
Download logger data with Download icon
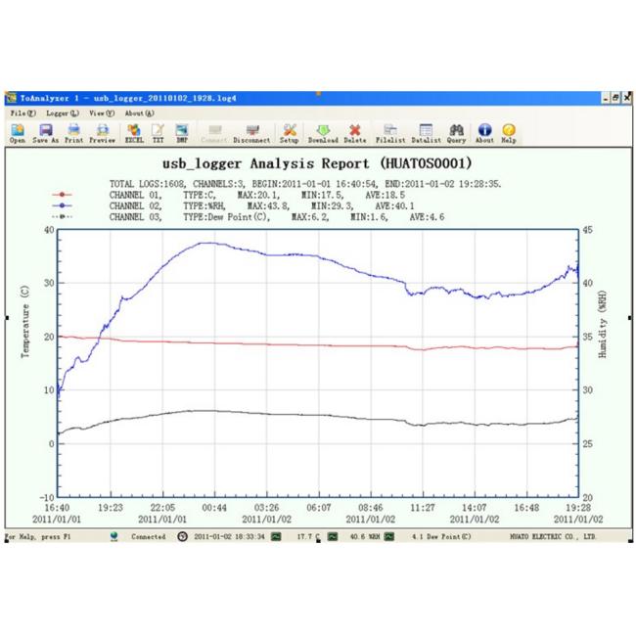pos(324,131)
